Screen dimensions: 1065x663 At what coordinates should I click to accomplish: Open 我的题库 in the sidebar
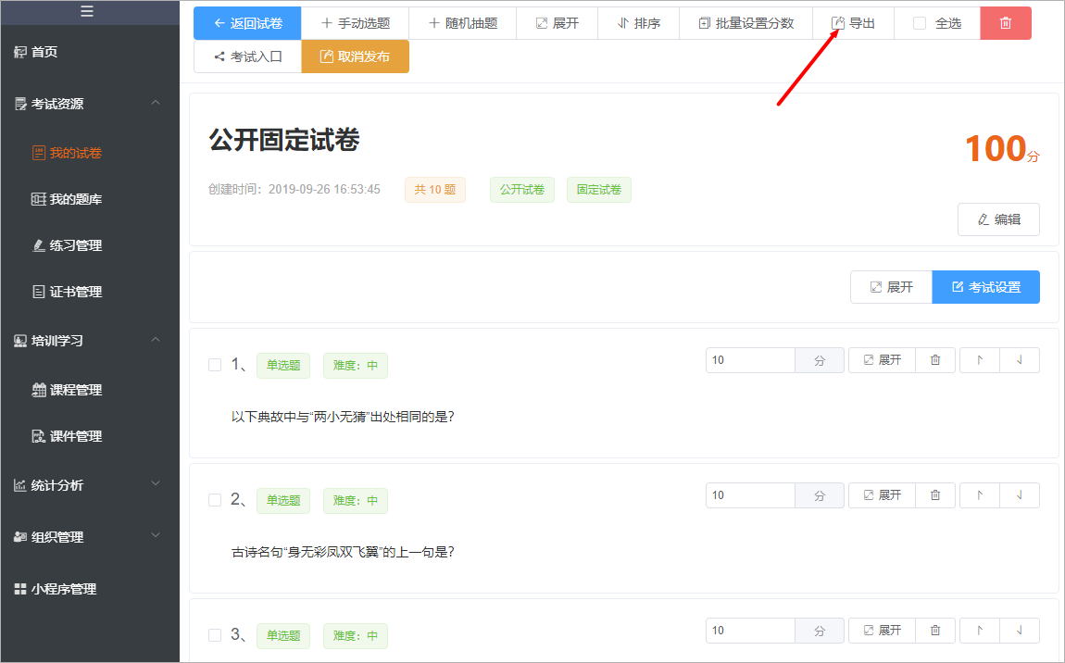point(67,199)
